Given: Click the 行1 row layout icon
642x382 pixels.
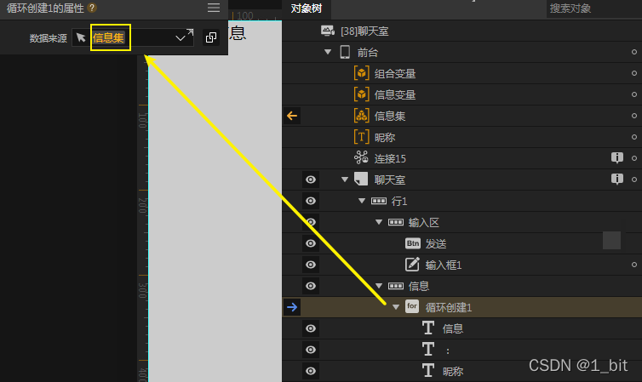Looking at the screenshot, I should tap(378, 201).
